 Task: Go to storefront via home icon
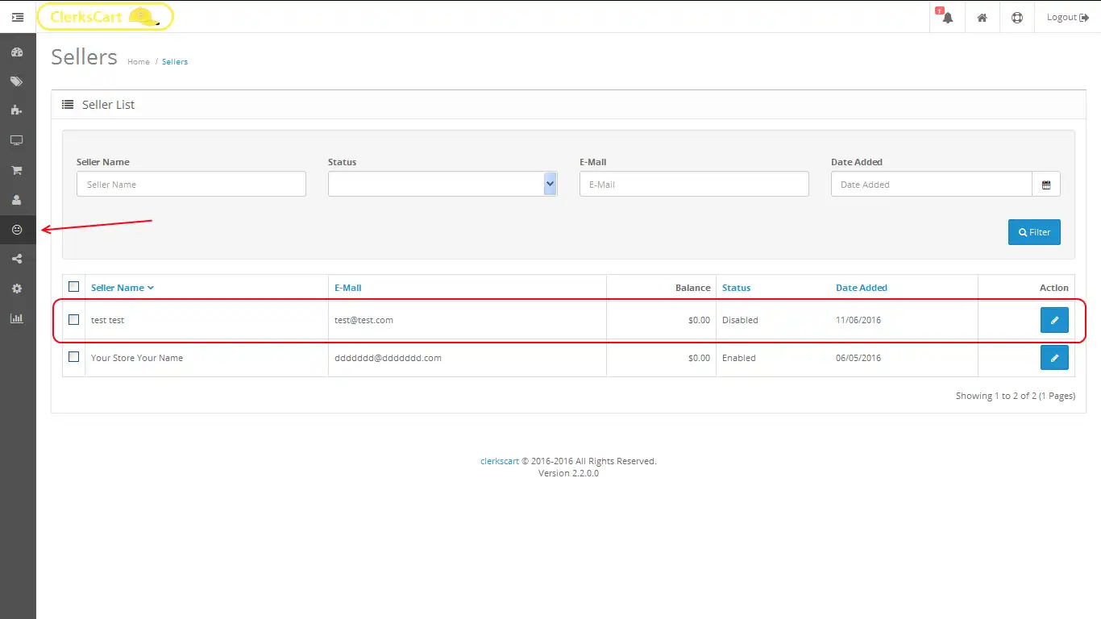coord(982,17)
